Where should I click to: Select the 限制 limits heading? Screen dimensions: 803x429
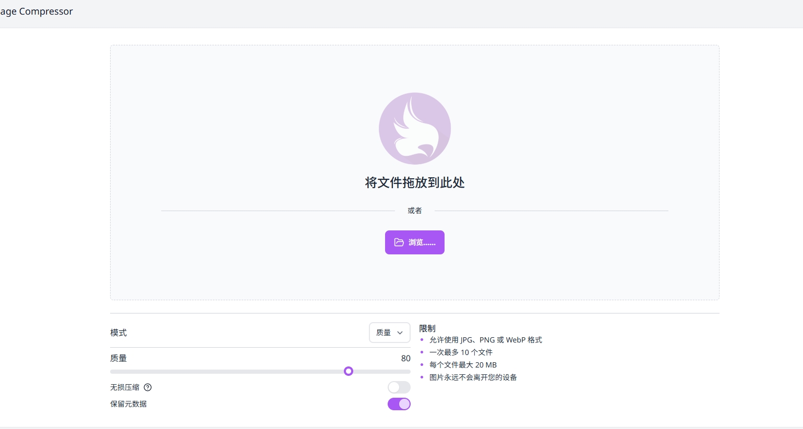(x=426, y=328)
